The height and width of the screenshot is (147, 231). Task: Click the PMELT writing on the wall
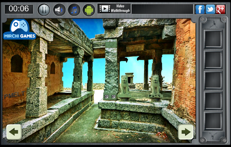pyautogui.click(x=14, y=95)
